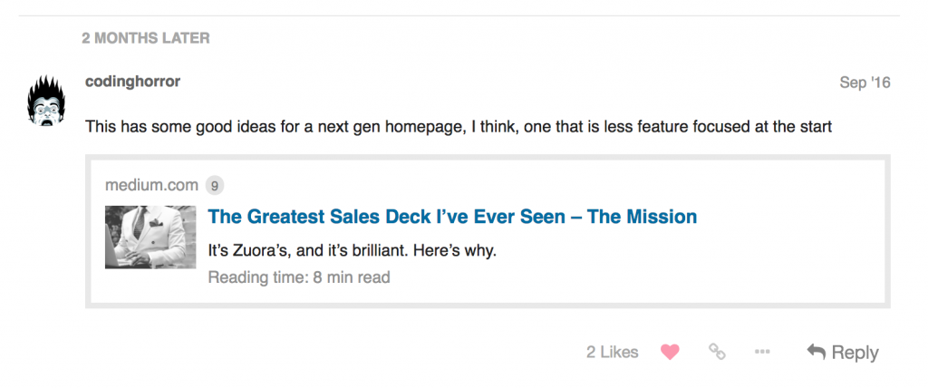Click the "2 MONTHS LATER" gap label
The width and height of the screenshot is (928, 388).
click(x=146, y=38)
